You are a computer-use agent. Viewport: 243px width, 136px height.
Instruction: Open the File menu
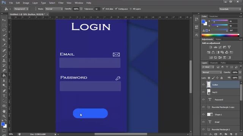(11, 3)
